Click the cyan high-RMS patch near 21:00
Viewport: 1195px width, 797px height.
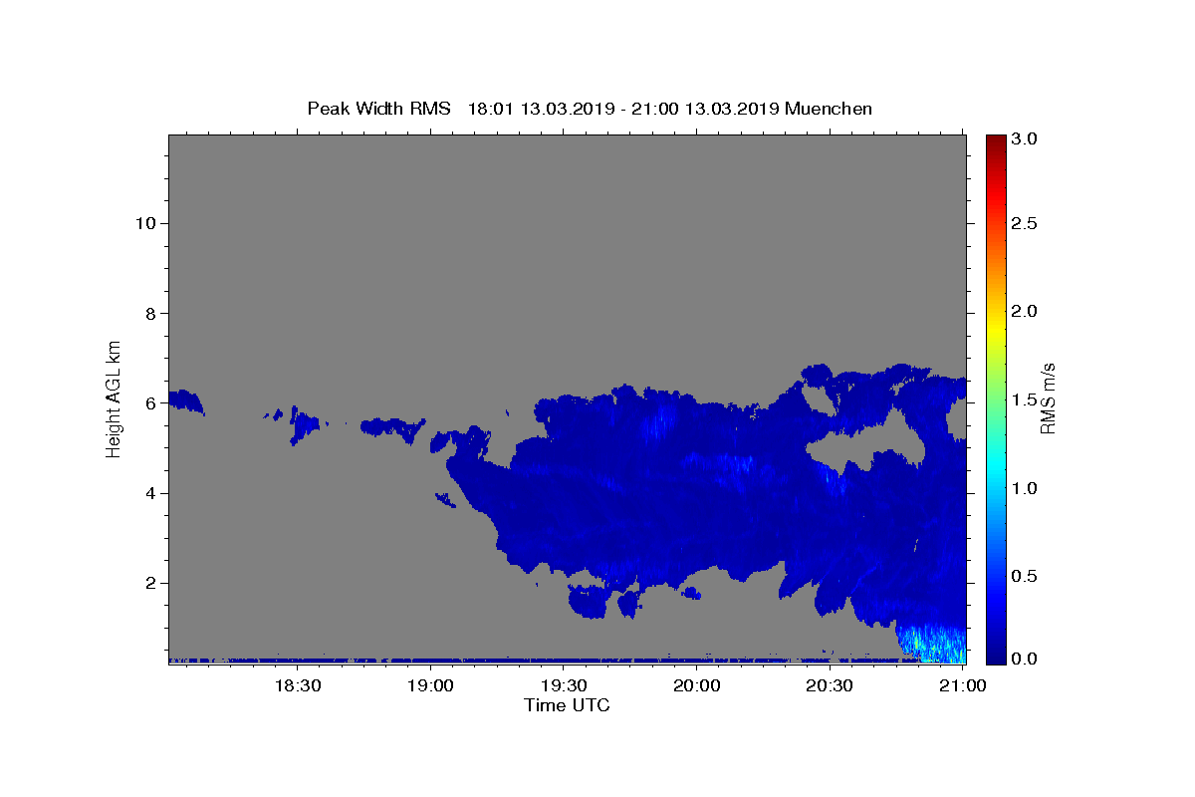pyautogui.click(x=931, y=645)
